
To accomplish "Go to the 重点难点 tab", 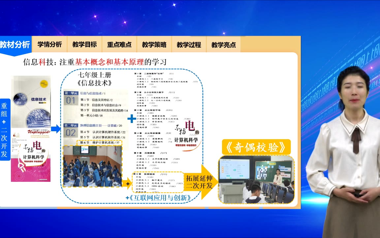I will [x=119, y=45].
